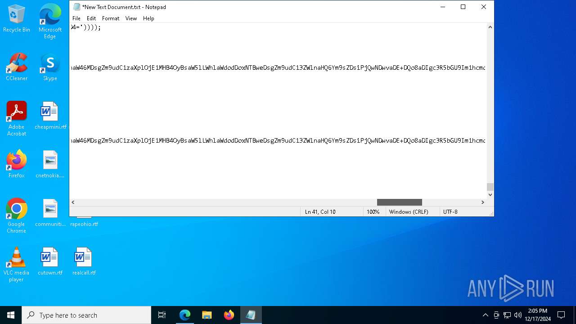Select the cheapmini.rtf desktop file
The width and height of the screenshot is (576, 324).
[x=50, y=116]
